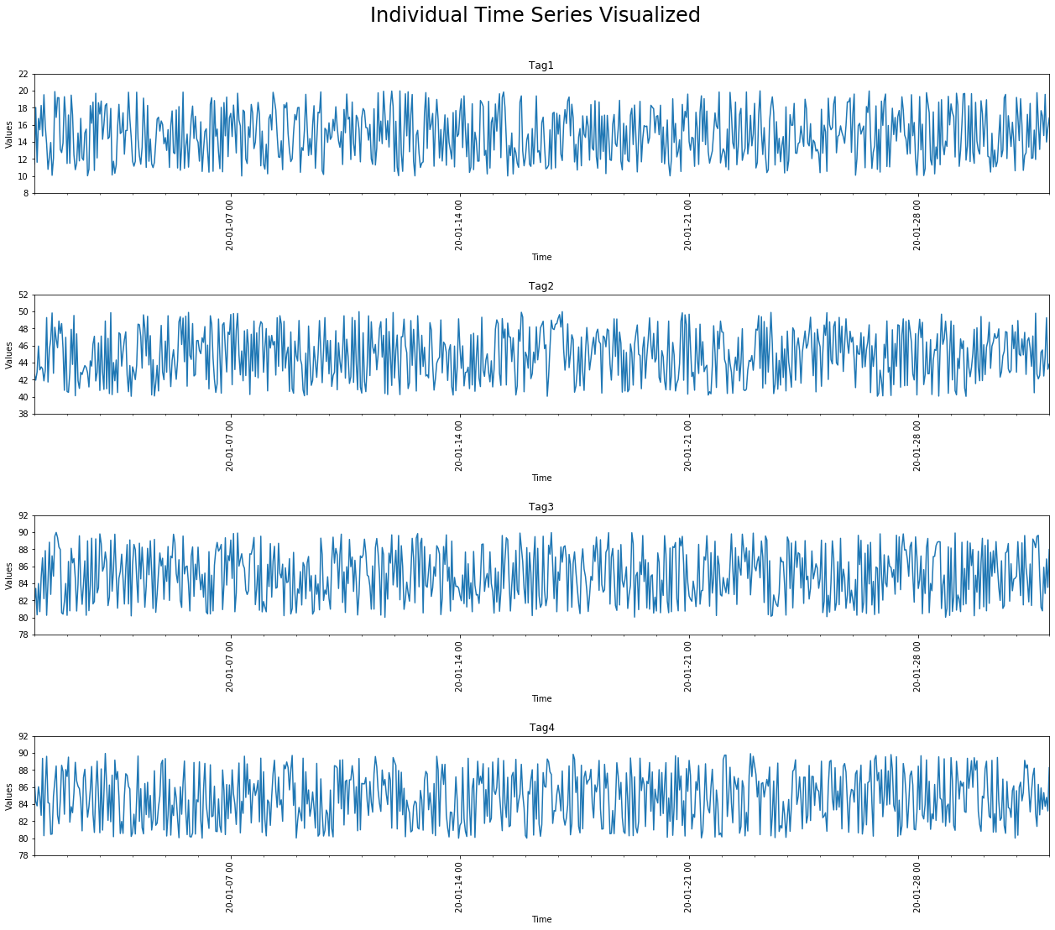Click the Time axis label under Tag3

[541, 698]
